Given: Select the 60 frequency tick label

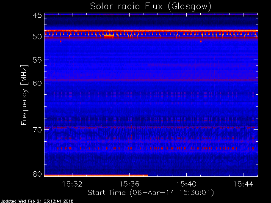Looking at the screenshot, I should pos(37,83).
